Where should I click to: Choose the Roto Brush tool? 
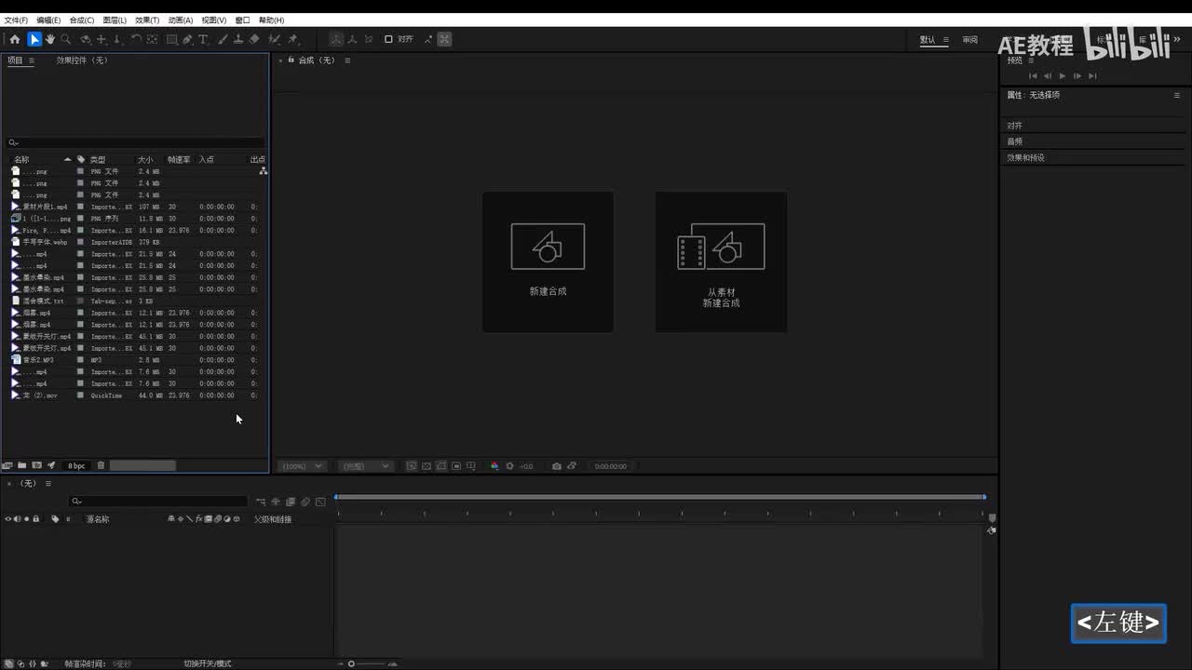click(x=274, y=39)
